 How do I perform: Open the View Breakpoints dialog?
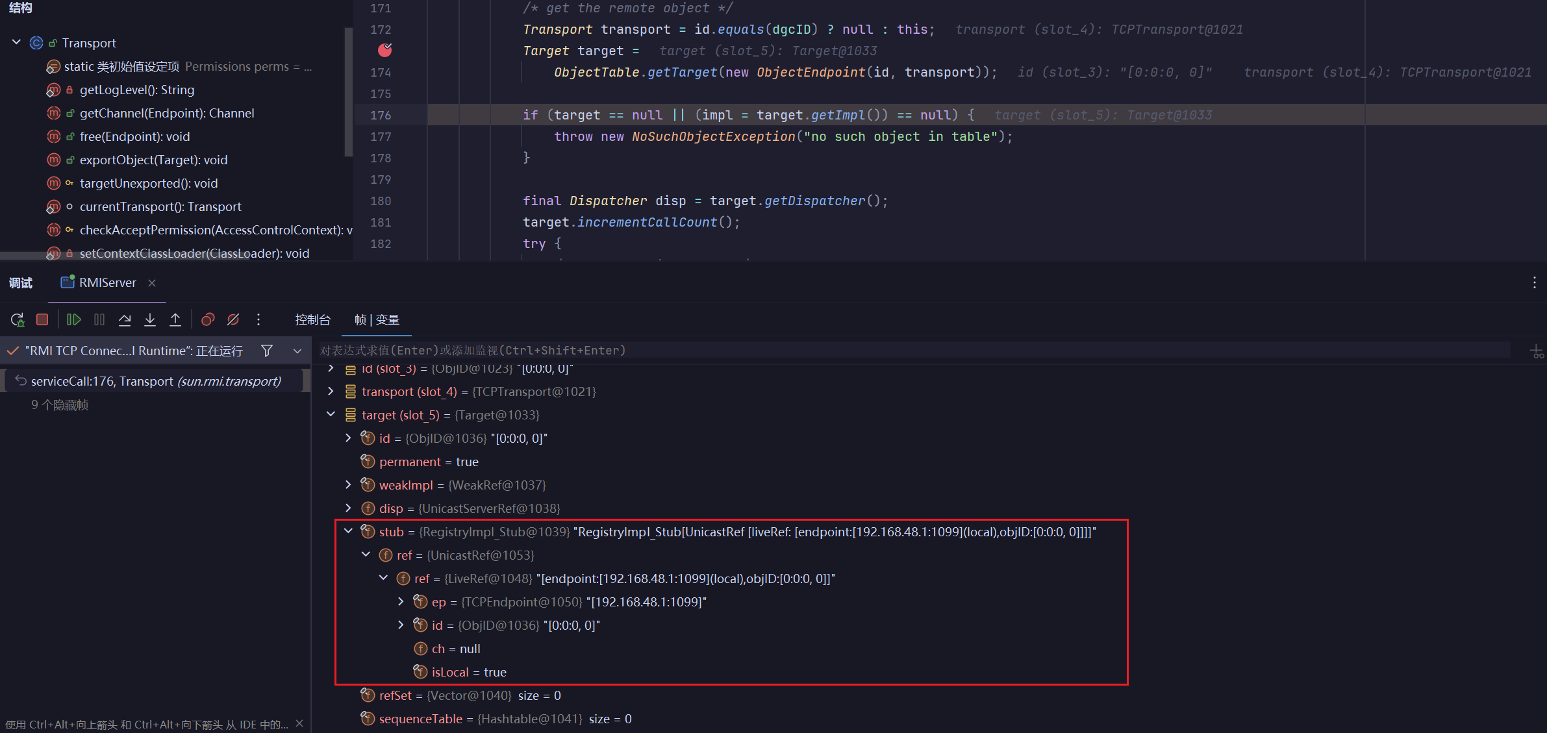pyautogui.click(x=208, y=319)
